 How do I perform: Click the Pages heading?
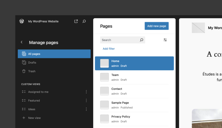[x=106, y=26]
